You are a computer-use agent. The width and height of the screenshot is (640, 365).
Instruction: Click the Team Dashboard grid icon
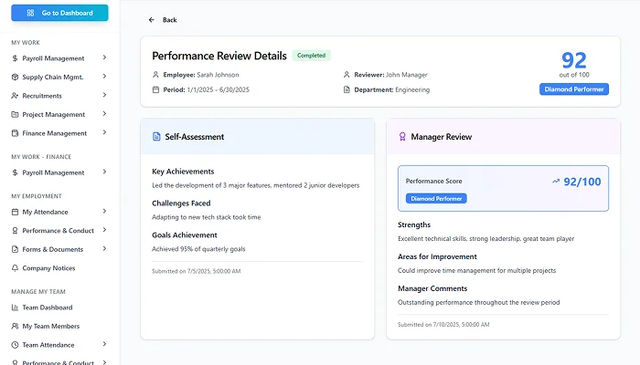15,308
